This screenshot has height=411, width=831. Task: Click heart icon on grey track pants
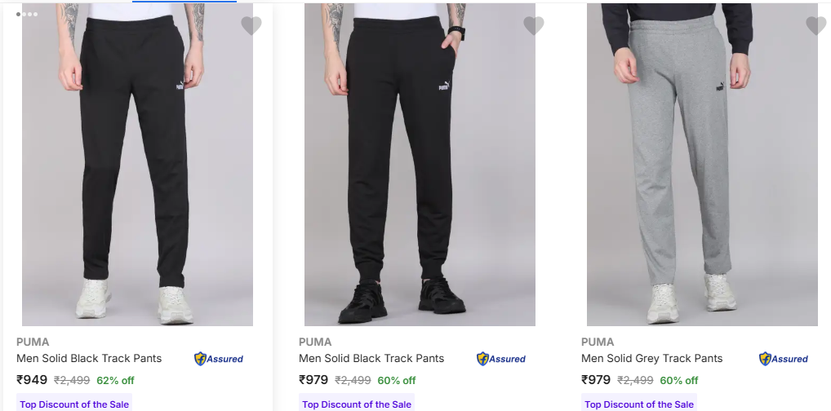(816, 26)
